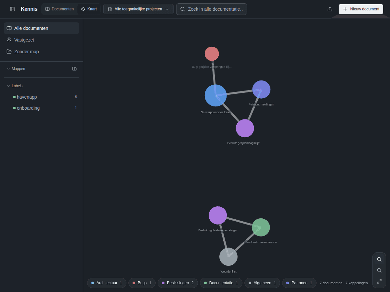The width and height of the screenshot is (390, 292).
Task: Filter by the havenapp label
Action: [41, 97]
